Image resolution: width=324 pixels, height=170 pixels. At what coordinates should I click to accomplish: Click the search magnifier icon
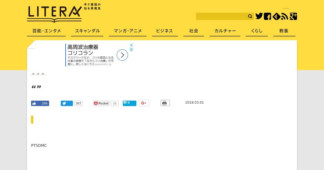(x=250, y=16)
